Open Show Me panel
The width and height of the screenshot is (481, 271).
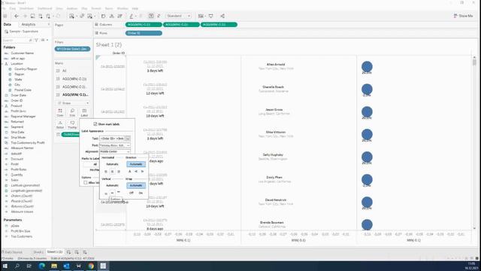[463, 16]
